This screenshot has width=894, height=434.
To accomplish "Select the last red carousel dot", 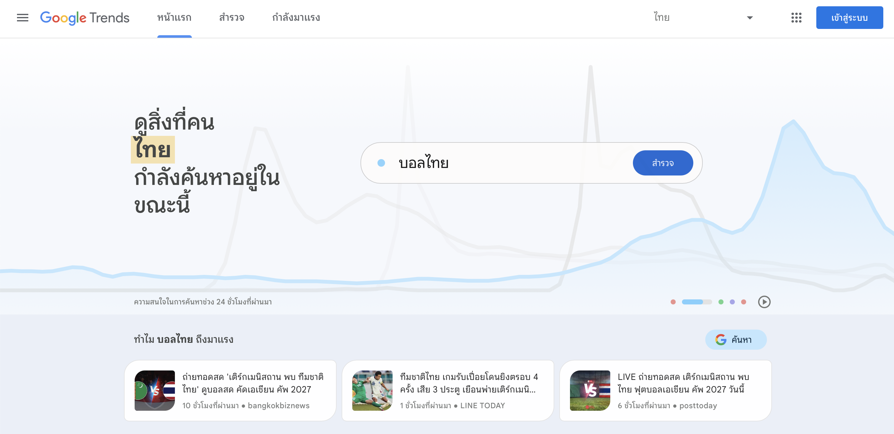I will [743, 302].
